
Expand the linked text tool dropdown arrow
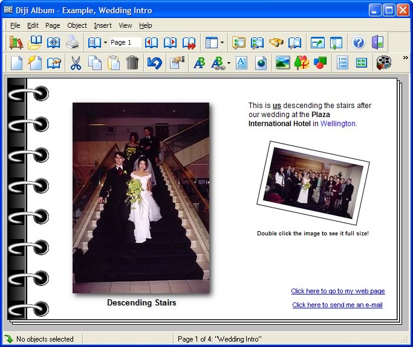click(228, 63)
